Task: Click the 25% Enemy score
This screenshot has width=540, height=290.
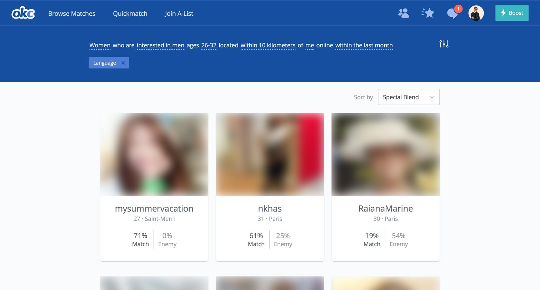Action: click(x=283, y=239)
